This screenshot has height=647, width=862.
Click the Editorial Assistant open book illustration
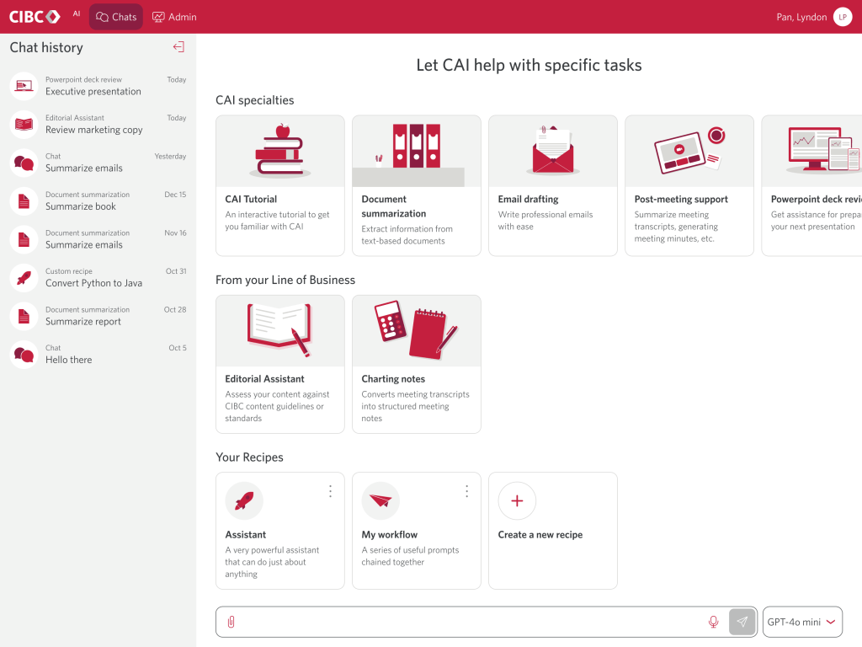point(280,331)
